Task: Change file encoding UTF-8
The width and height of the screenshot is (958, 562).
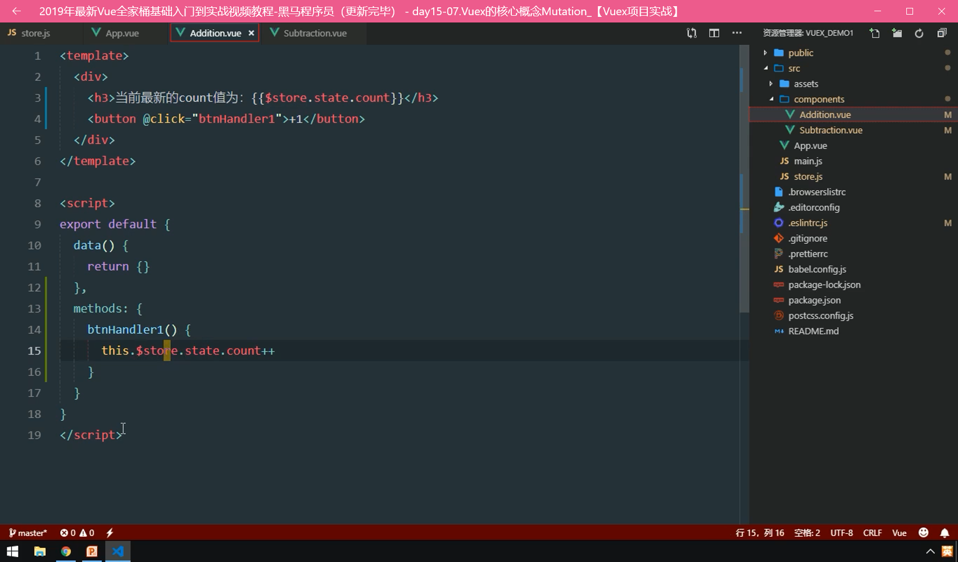Action: (x=841, y=533)
